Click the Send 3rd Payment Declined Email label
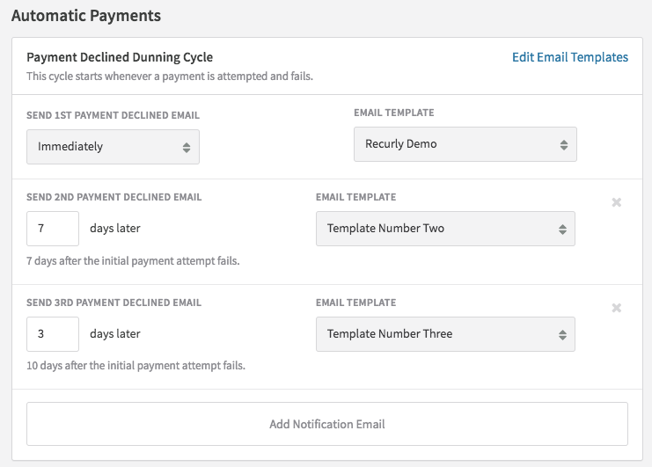652x467 pixels. point(114,303)
